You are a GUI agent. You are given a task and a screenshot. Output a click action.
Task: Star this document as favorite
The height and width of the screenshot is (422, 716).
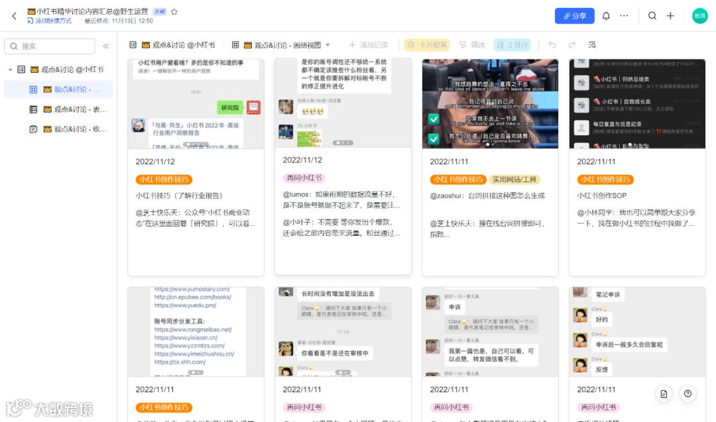tap(174, 12)
